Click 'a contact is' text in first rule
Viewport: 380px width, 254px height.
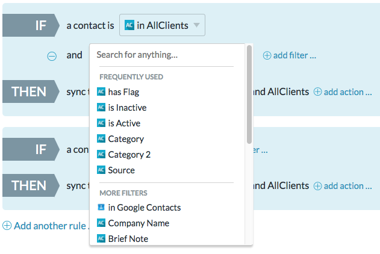[90, 25]
